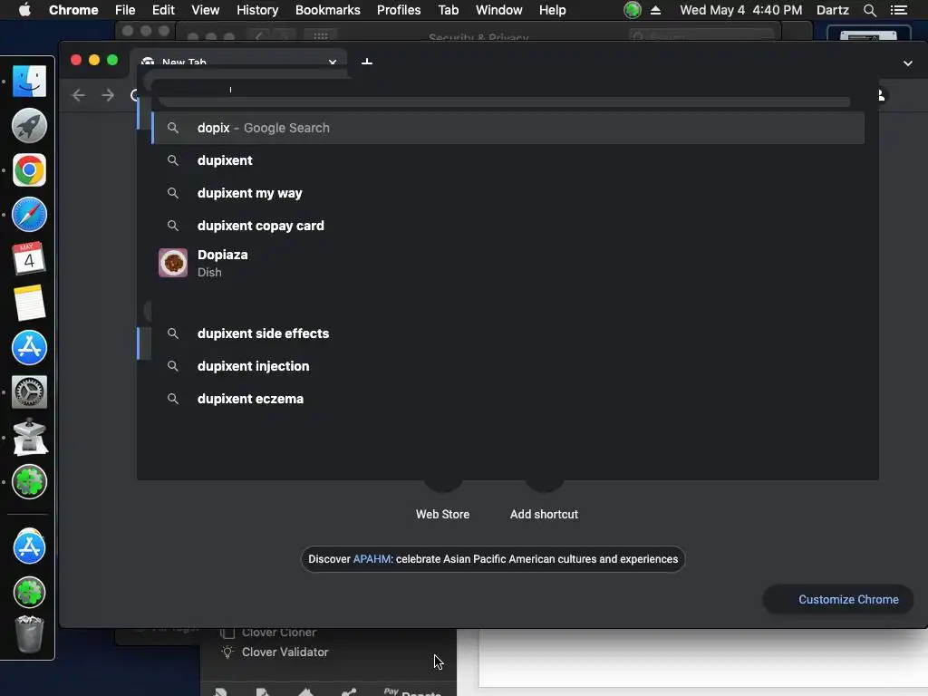This screenshot has width=928, height=696.
Task: Open the Edit menu
Action: [x=163, y=10]
